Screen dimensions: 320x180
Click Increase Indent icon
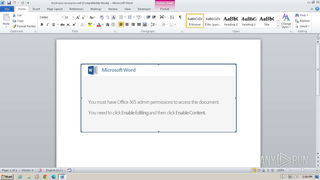tap(154, 17)
